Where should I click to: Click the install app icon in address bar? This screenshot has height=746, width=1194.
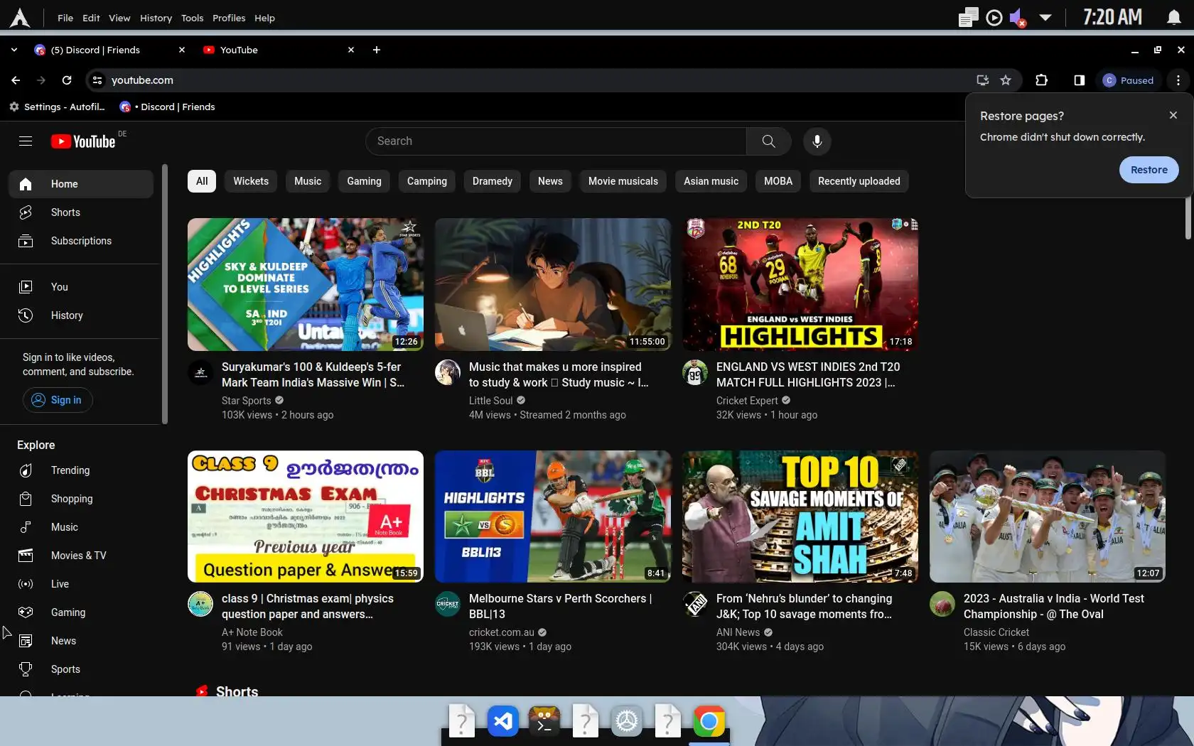click(x=983, y=80)
